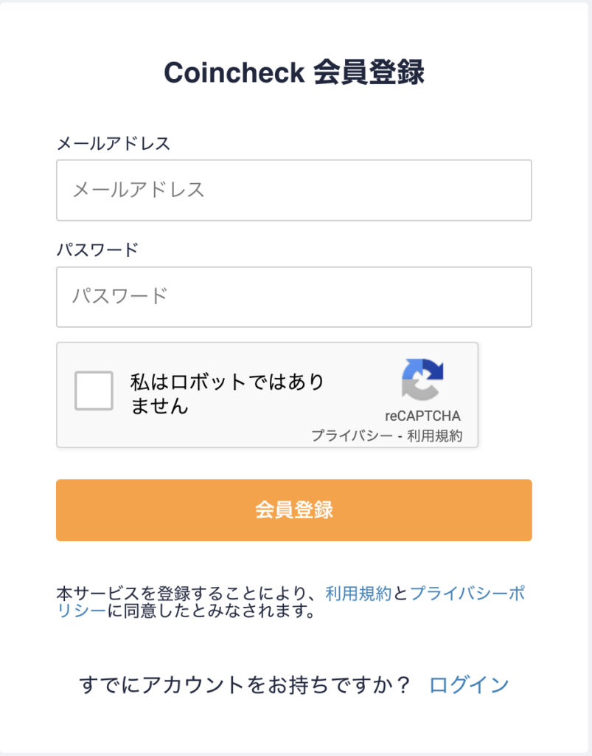Image resolution: width=592 pixels, height=756 pixels.
Task: Check the 私はロボットではありません checkbox
Action: tap(94, 391)
